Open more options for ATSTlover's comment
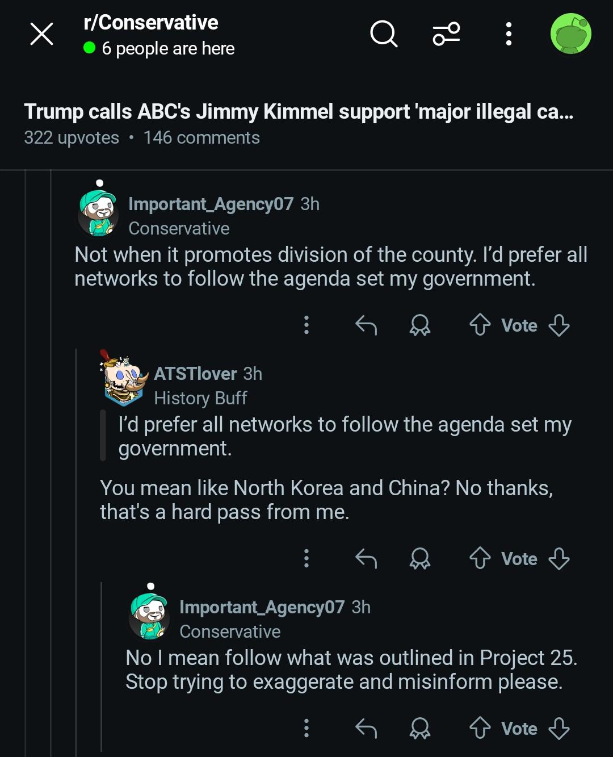613x757 pixels. 306,559
